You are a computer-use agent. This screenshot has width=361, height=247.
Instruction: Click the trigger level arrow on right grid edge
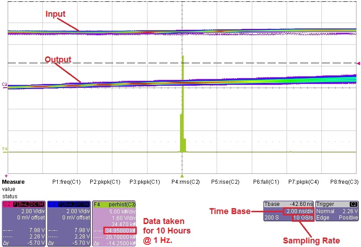click(358, 63)
